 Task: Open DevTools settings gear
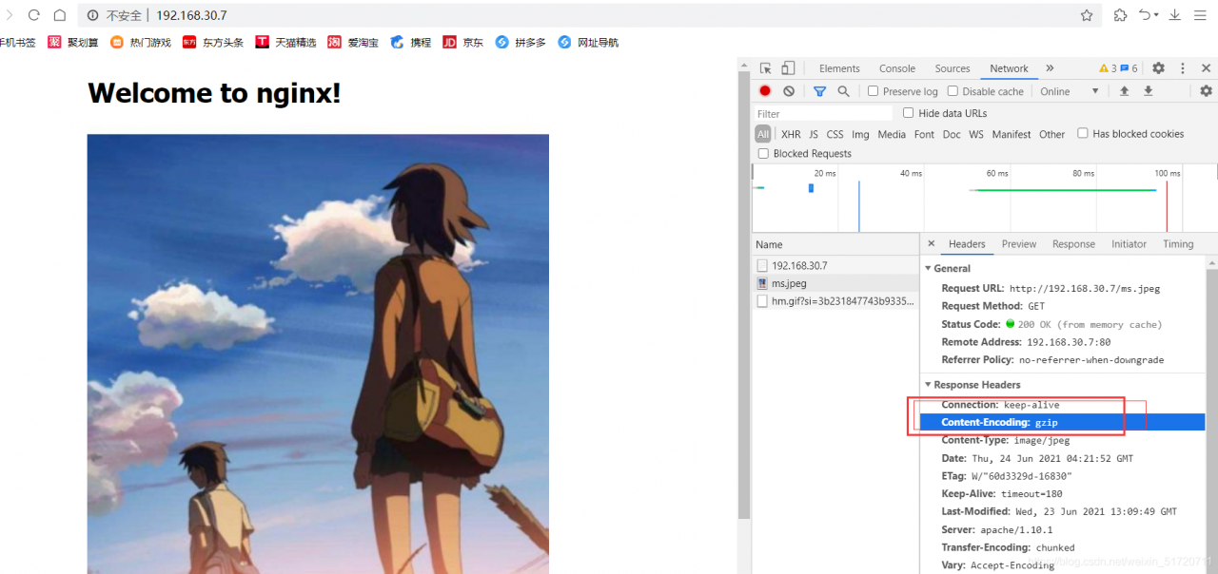point(1158,68)
